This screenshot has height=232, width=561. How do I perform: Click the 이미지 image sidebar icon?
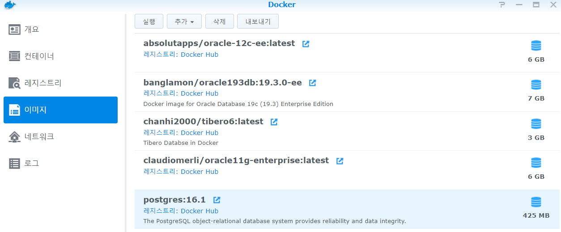[x=15, y=110]
